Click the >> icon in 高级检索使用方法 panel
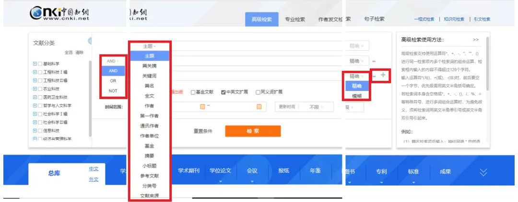This screenshot has height=202, width=518. 476,40
